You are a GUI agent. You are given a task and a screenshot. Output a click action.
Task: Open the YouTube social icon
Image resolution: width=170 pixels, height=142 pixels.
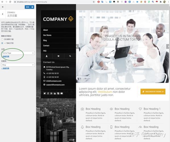[x=62, y=93]
